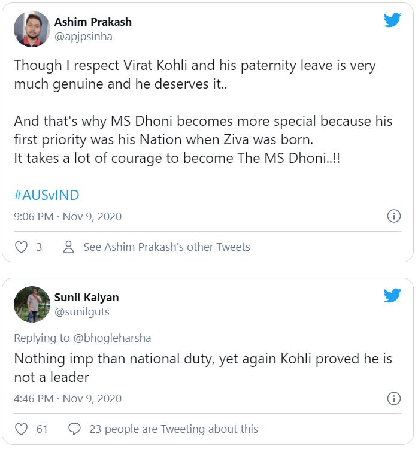Like Ashim Prakash's tweet with heart icon
418x449 pixels.
[x=21, y=247]
